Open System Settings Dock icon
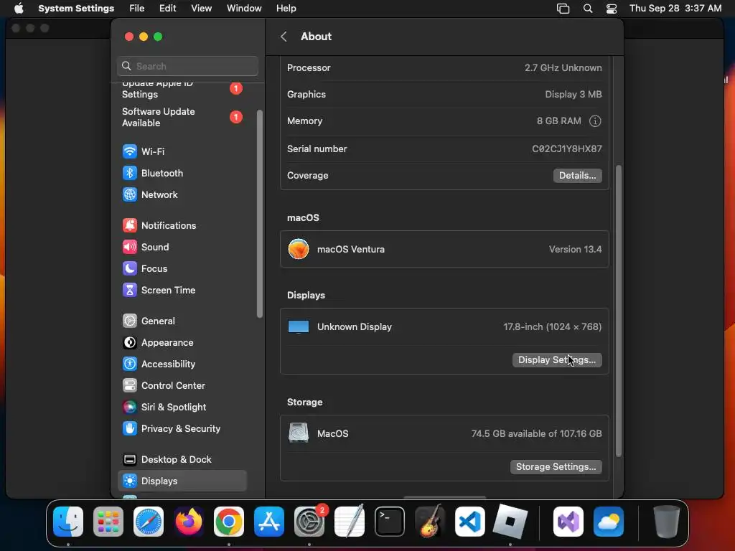Image resolution: width=735 pixels, height=551 pixels. coord(309,522)
